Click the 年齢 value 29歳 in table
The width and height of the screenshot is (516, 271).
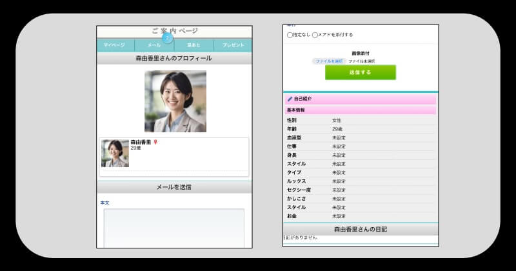coord(337,129)
